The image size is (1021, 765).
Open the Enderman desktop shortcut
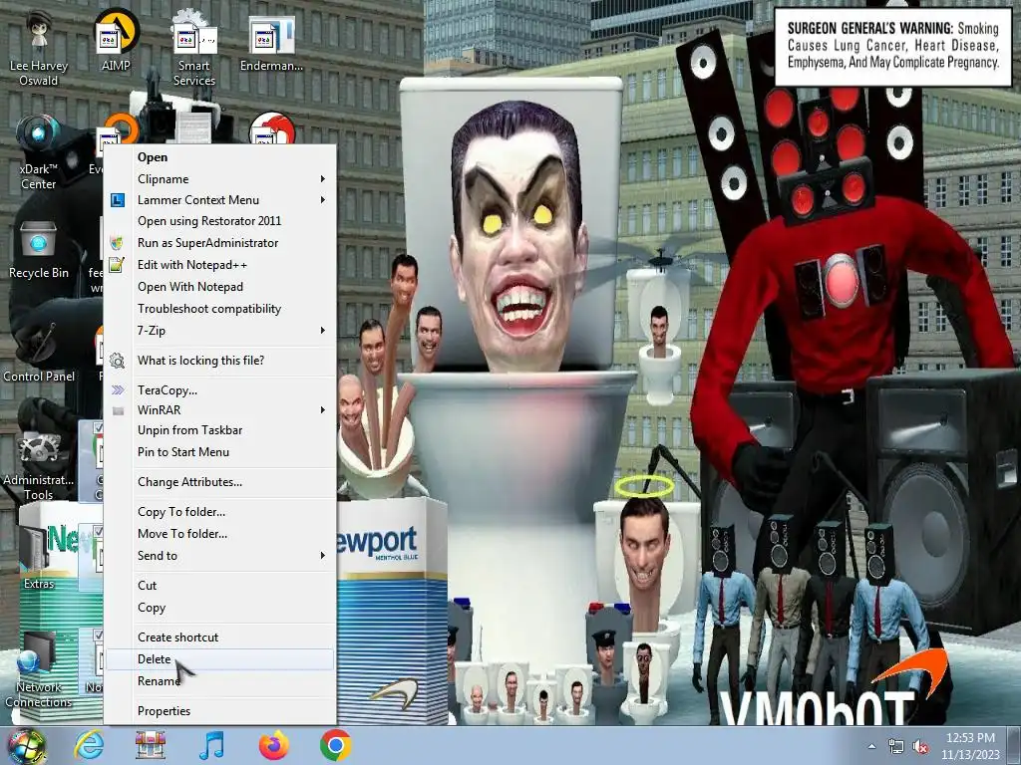pos(271,43)
